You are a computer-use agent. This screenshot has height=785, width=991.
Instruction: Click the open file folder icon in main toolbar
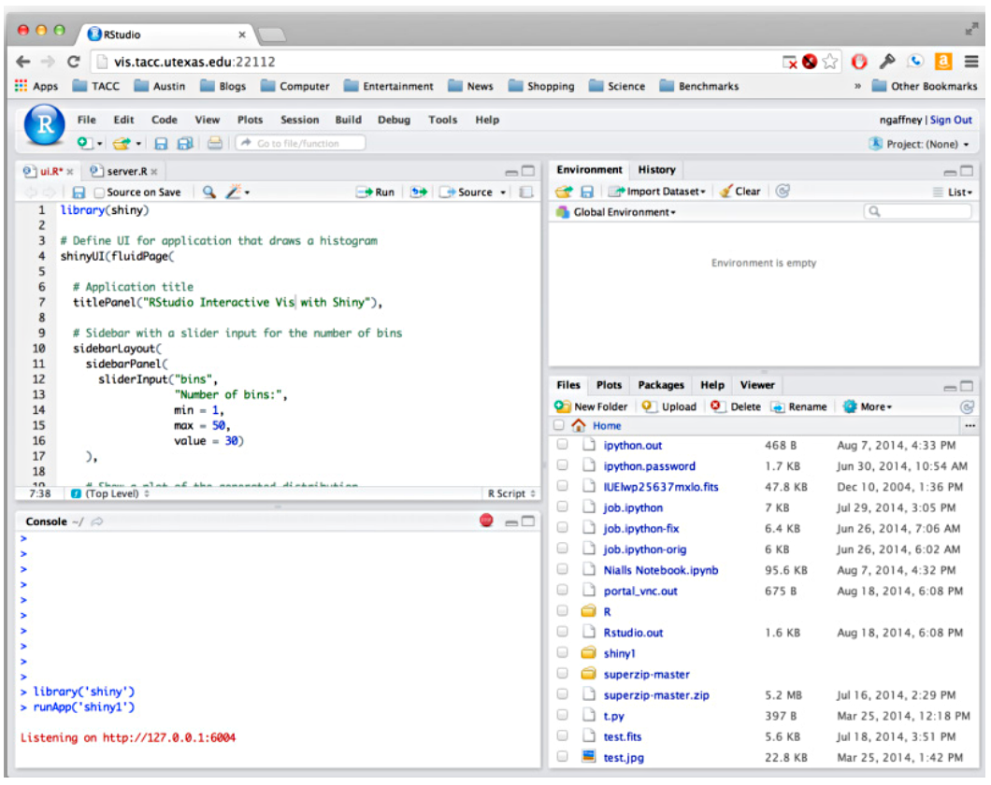pyautogui.click(x=122, y=143)
